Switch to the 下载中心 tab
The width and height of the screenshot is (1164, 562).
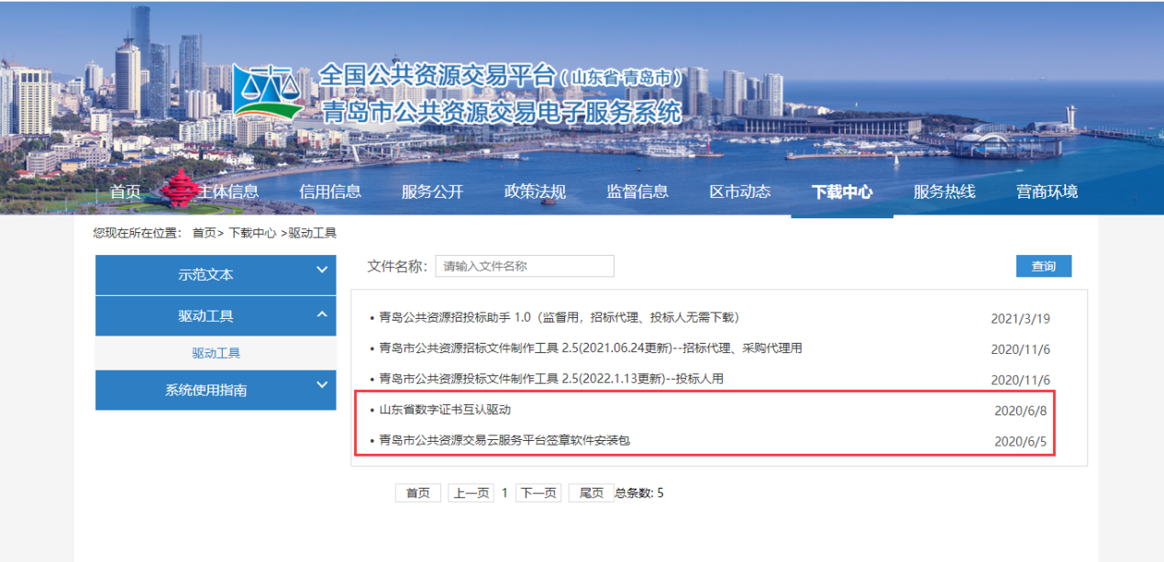click(842, 192)
